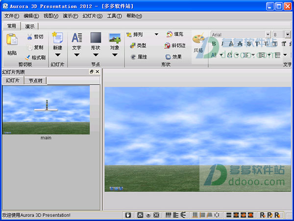
Task: Click the "main" slide name label
Action: (x=46, y=138)
